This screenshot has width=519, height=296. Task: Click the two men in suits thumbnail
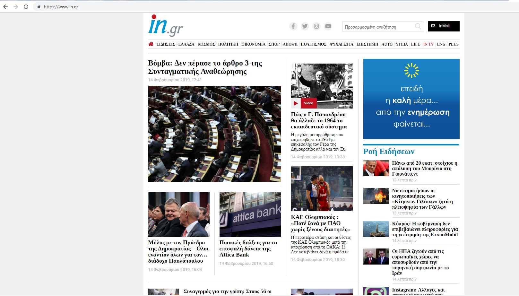click(376, 257)
